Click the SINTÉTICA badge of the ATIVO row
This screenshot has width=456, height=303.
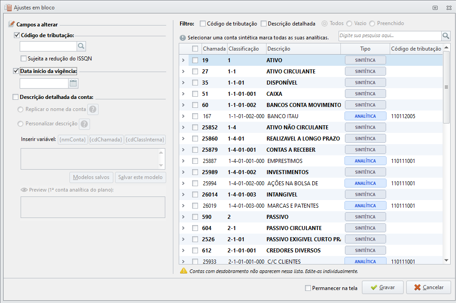(365, 60)
